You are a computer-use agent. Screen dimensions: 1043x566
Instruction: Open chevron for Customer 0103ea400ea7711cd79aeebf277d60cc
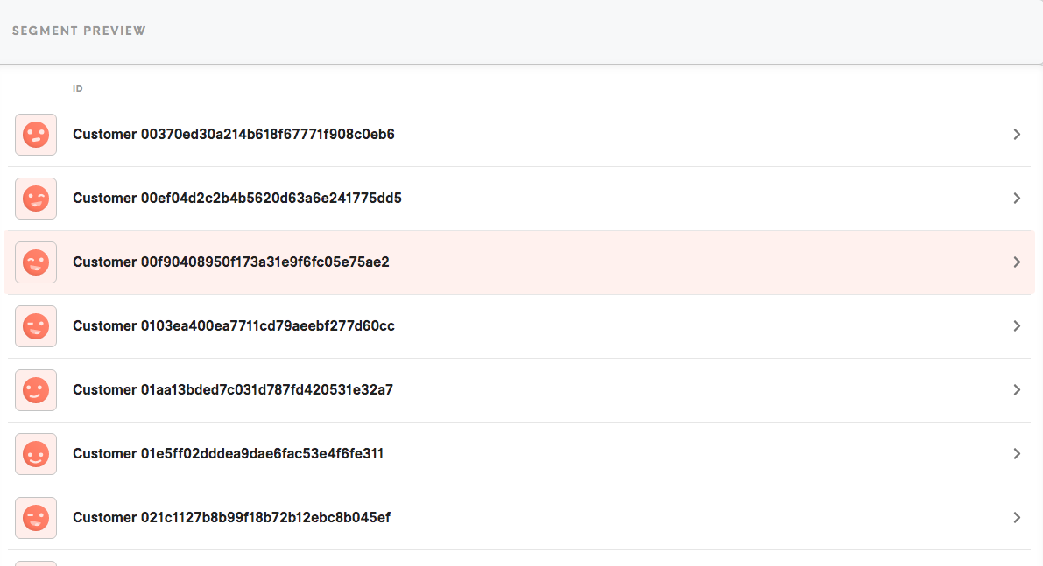tap(1017, 326)
